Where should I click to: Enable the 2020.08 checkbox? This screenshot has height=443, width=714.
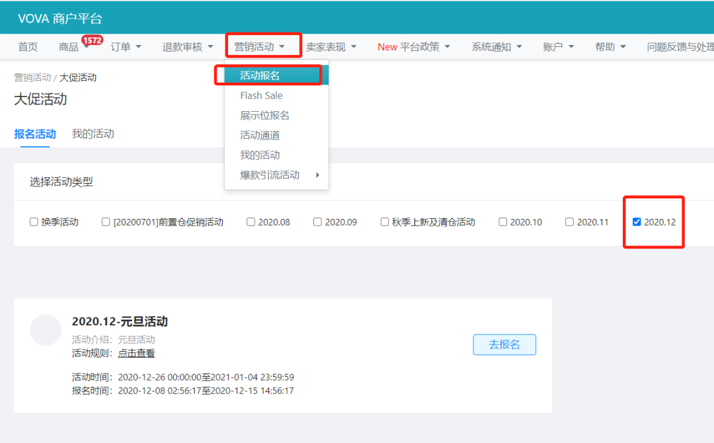pyautogui.click(x=251, y=221)
